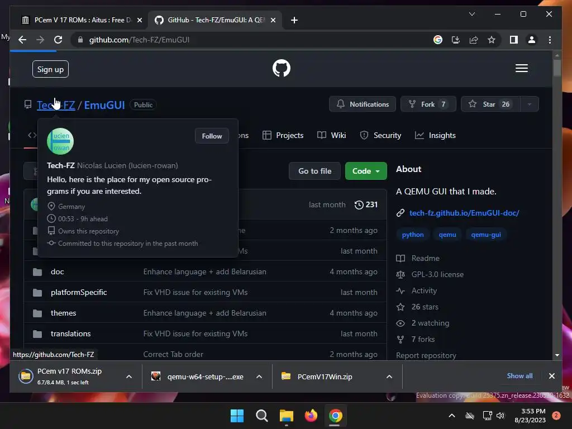
Task: Click the address bar URL field
Action: (x=252, y=40)
